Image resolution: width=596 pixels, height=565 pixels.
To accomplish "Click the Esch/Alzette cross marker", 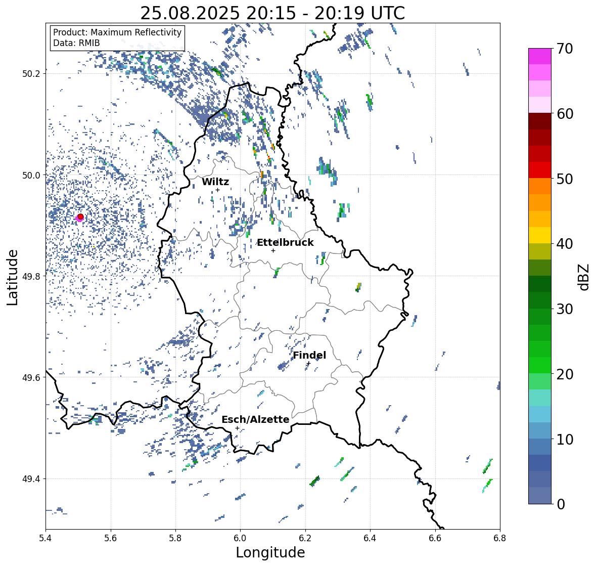I will point(237,428).
